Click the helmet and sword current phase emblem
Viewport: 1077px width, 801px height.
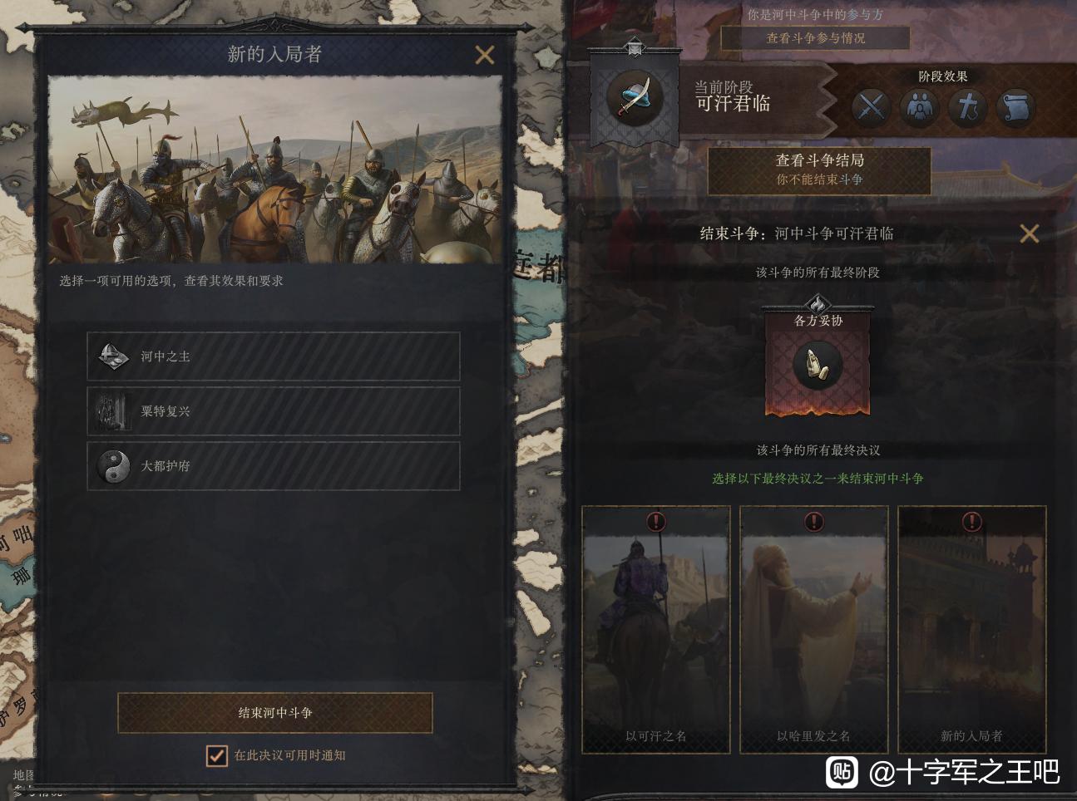(x=634, y=98)
